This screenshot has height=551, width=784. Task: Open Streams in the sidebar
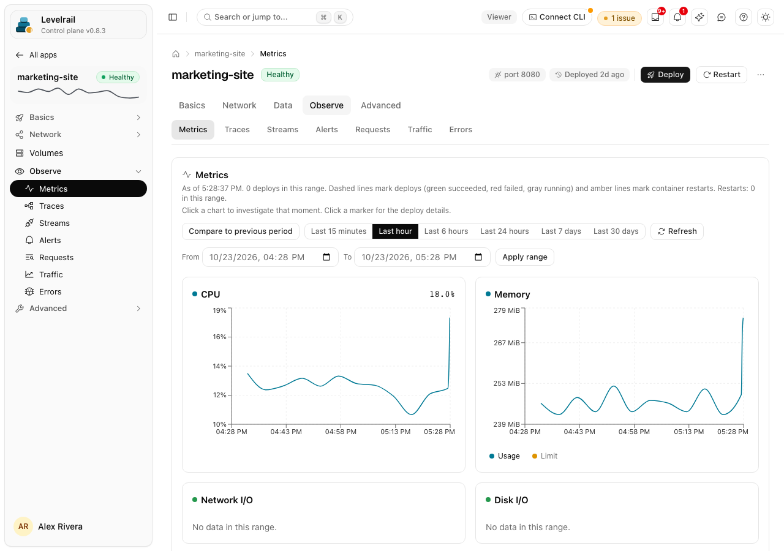tap(78, 223)
